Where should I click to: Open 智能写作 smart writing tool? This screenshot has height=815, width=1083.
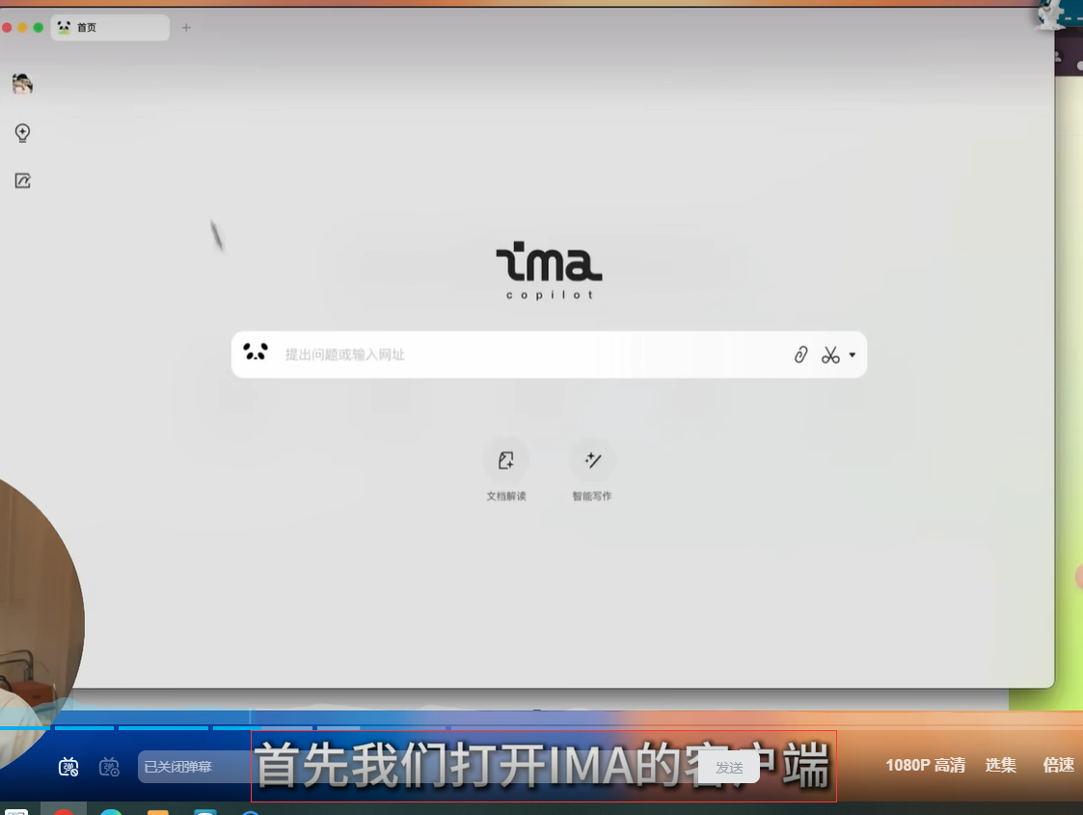[x=592, y=470]
